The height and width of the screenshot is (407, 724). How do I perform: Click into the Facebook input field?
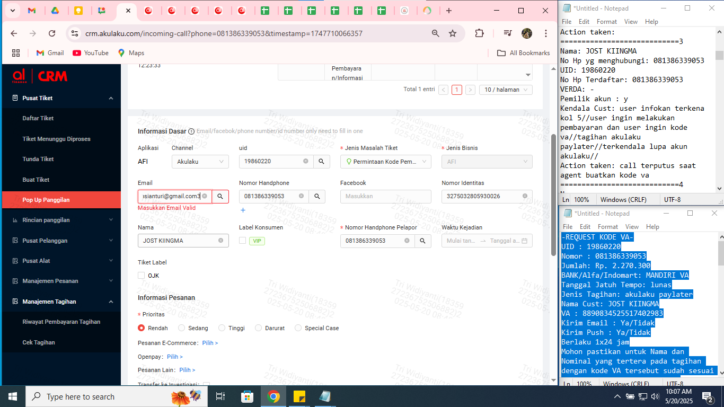[x=386, y=197]
